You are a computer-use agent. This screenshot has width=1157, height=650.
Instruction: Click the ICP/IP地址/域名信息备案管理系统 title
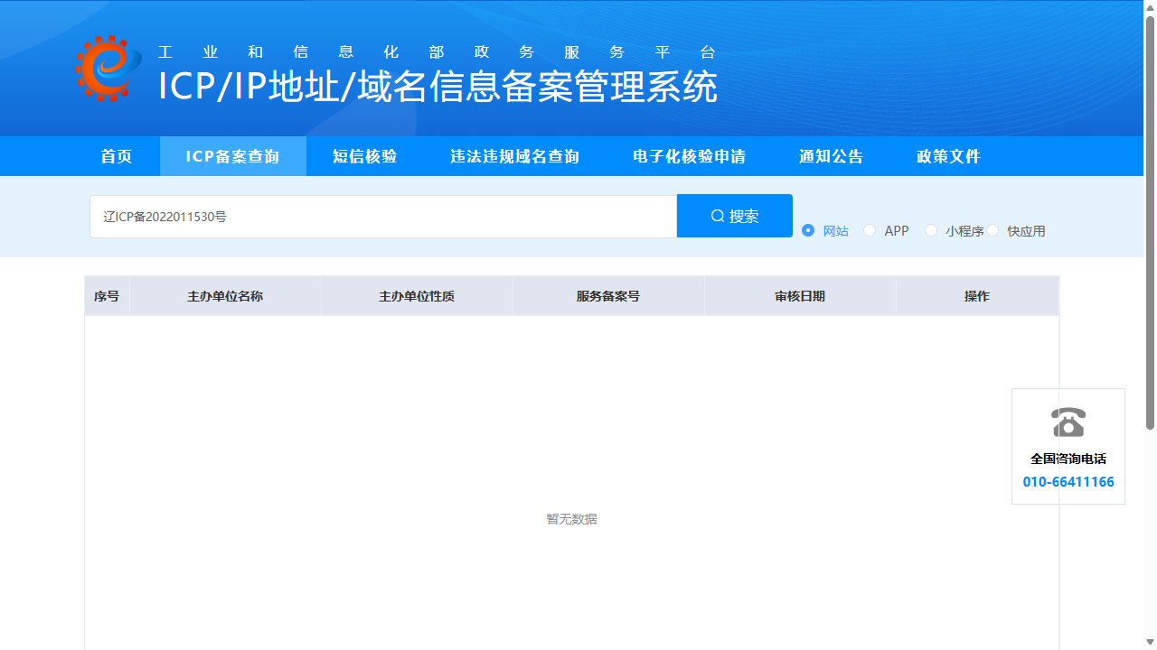click(x=437, y=87)
